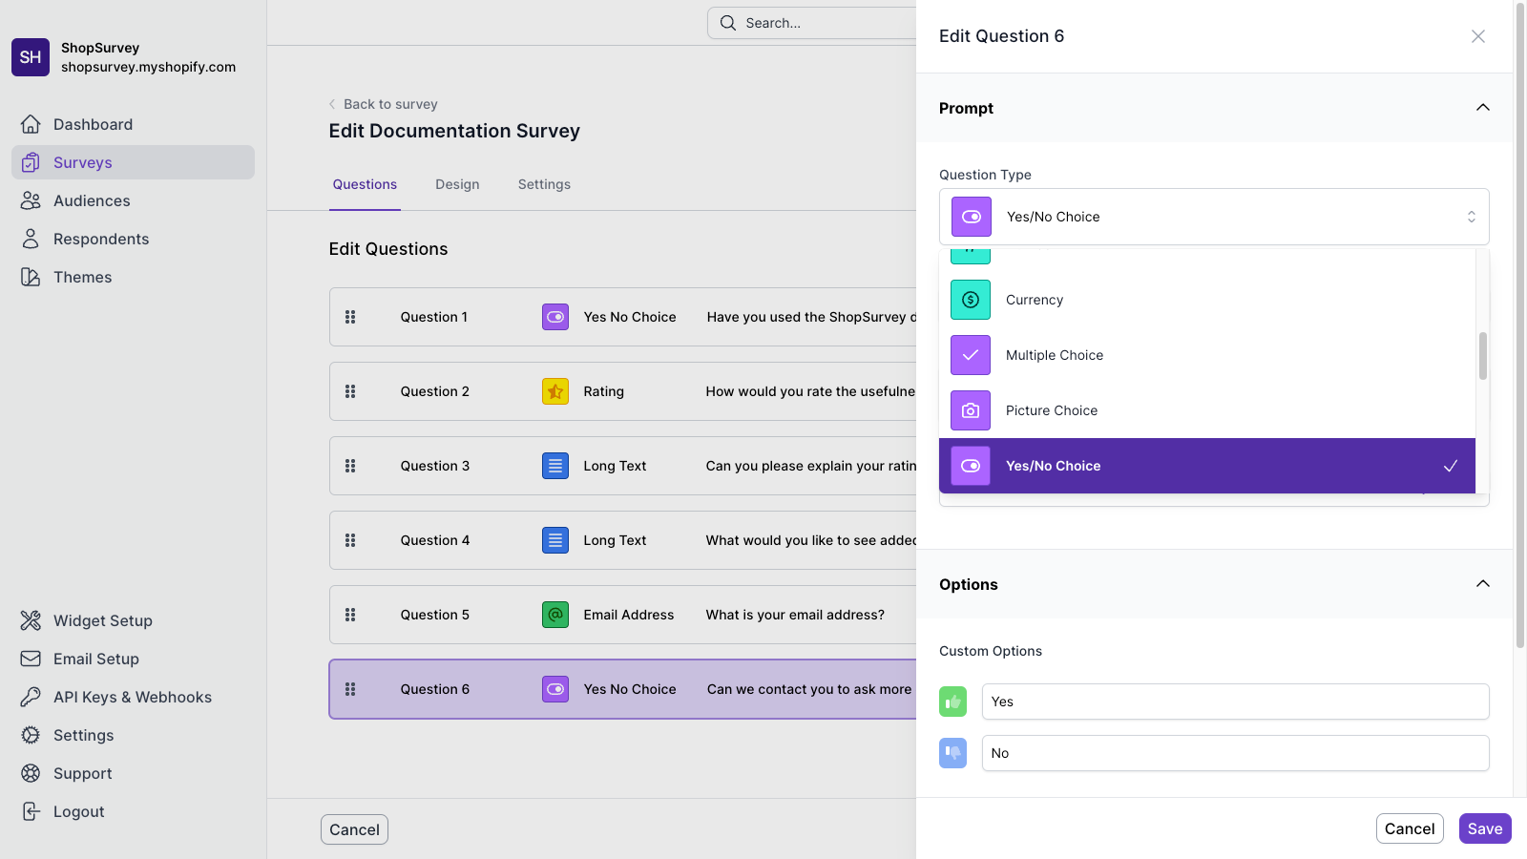Click Cancel below the questions list

tap(354, 829)
